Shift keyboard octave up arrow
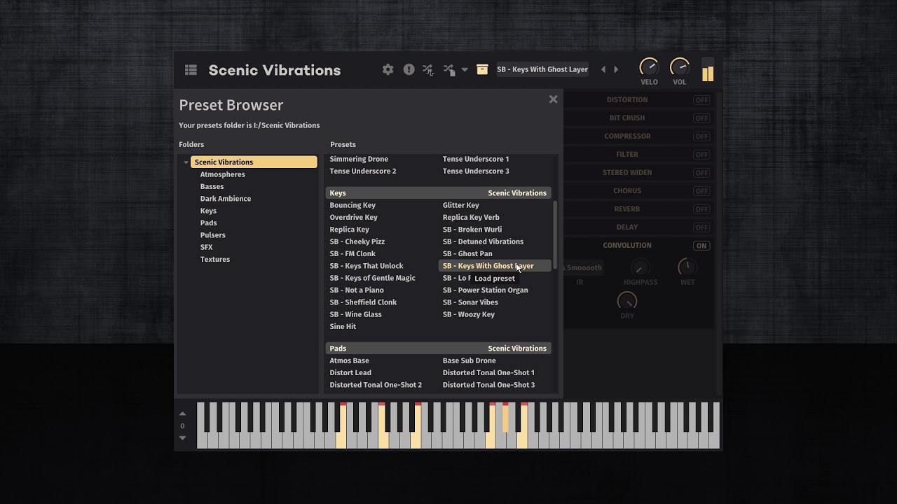 [182, 414]
